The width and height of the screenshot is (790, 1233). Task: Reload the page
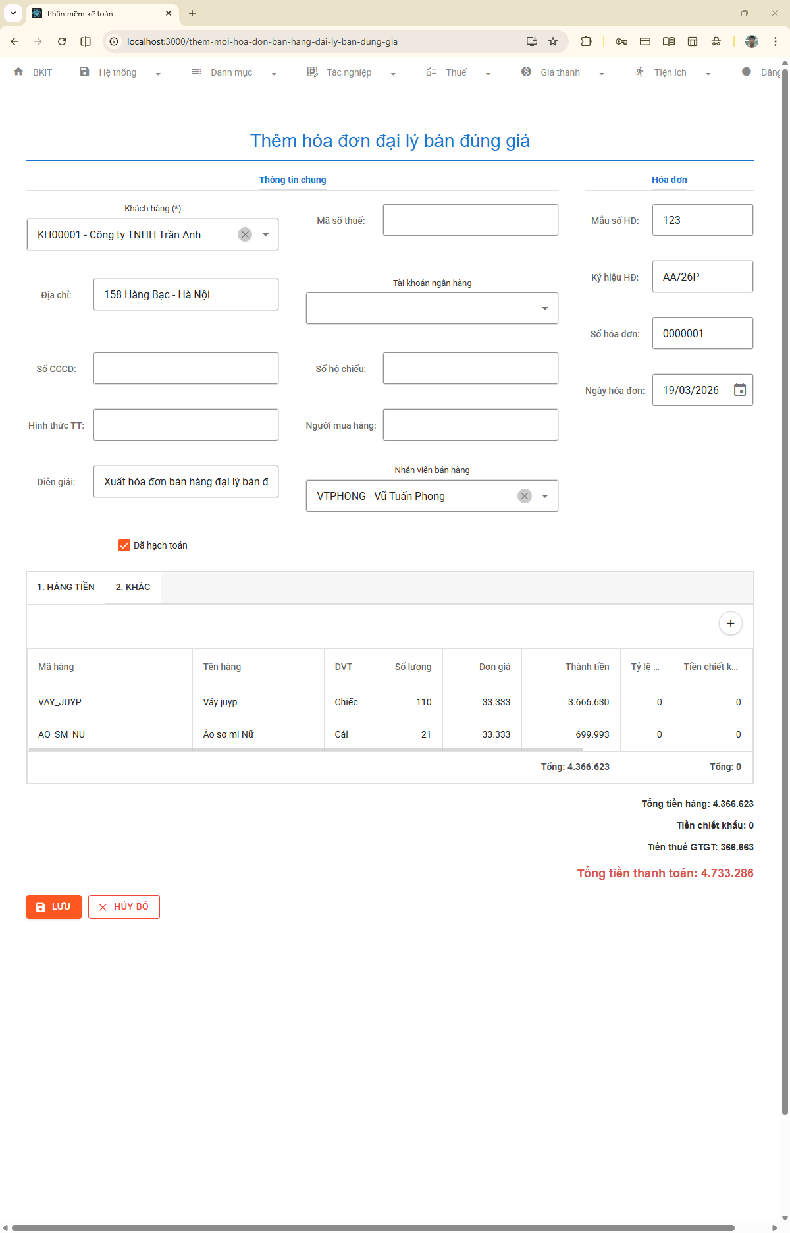pos(62,41)
